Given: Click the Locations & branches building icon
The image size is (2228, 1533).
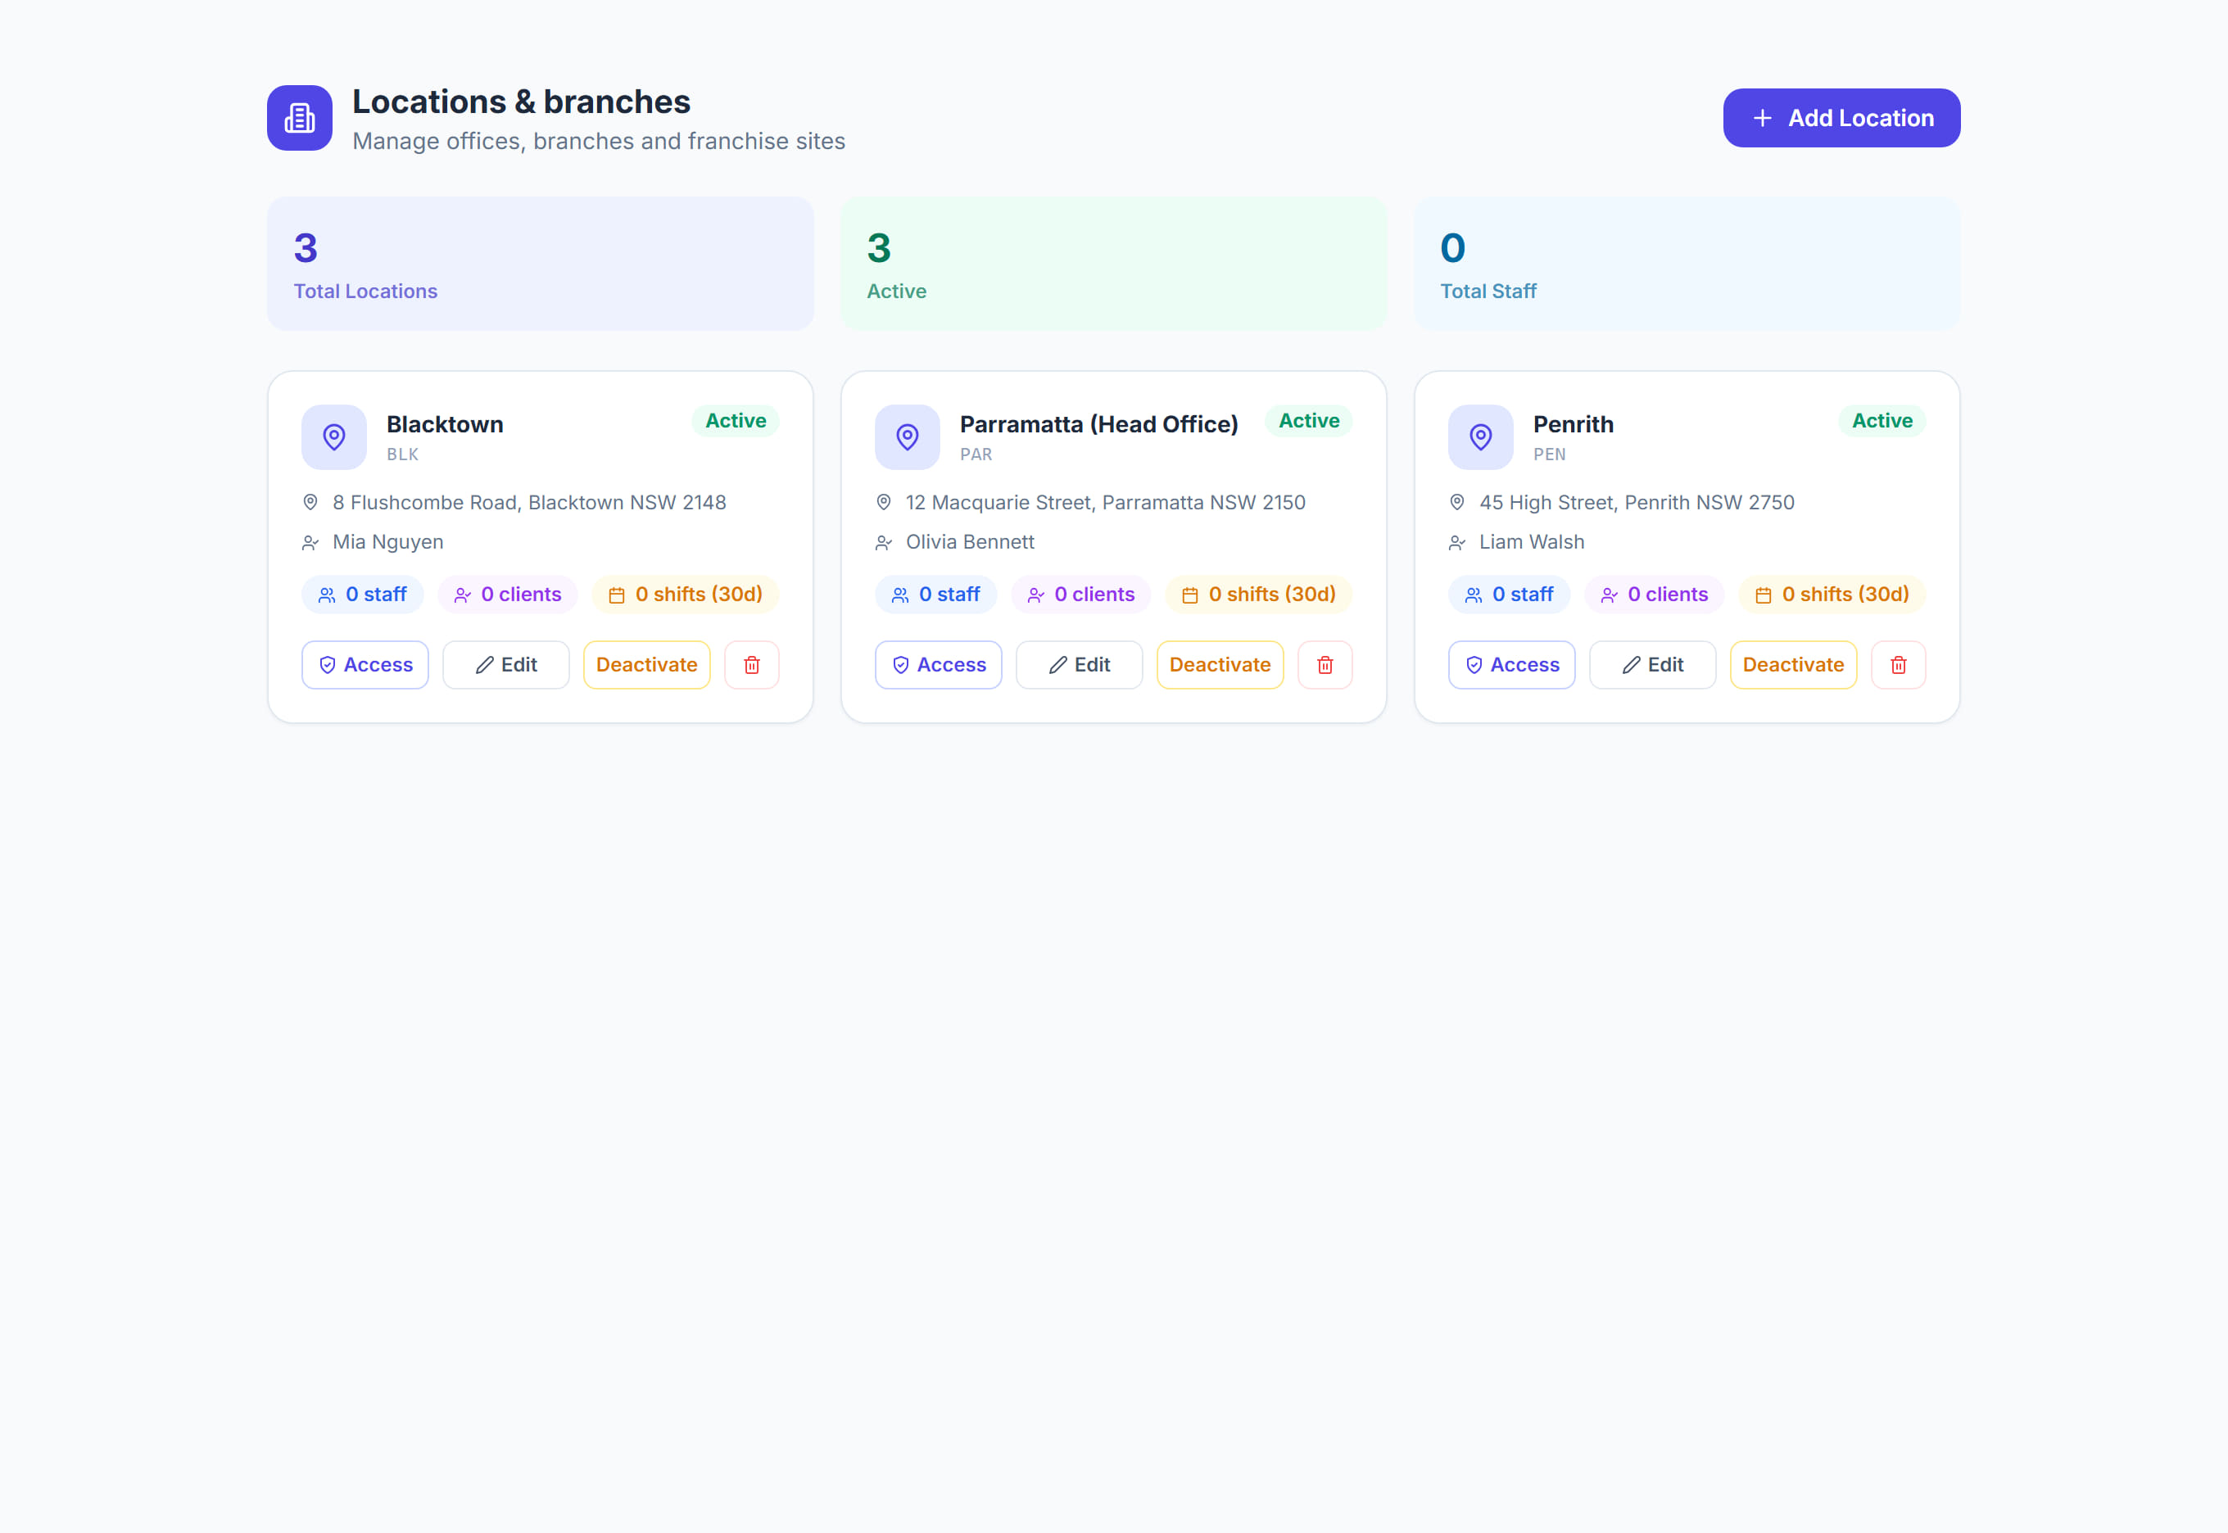Looking at the screenshot, I should coord(300,118).
